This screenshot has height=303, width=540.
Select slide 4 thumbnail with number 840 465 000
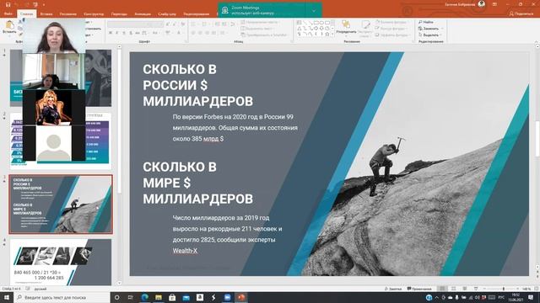61,262
